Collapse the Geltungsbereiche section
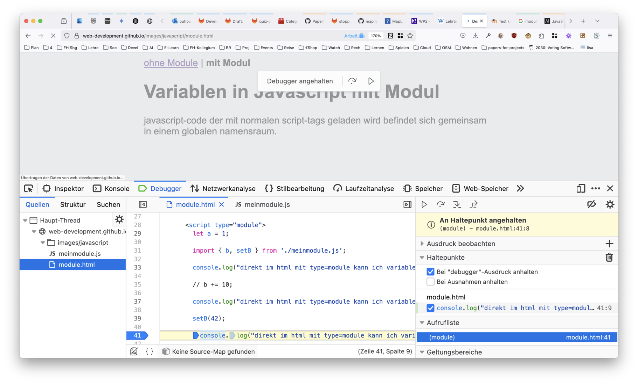The width and height of the screenshot is (638, 384). (422, 352)
